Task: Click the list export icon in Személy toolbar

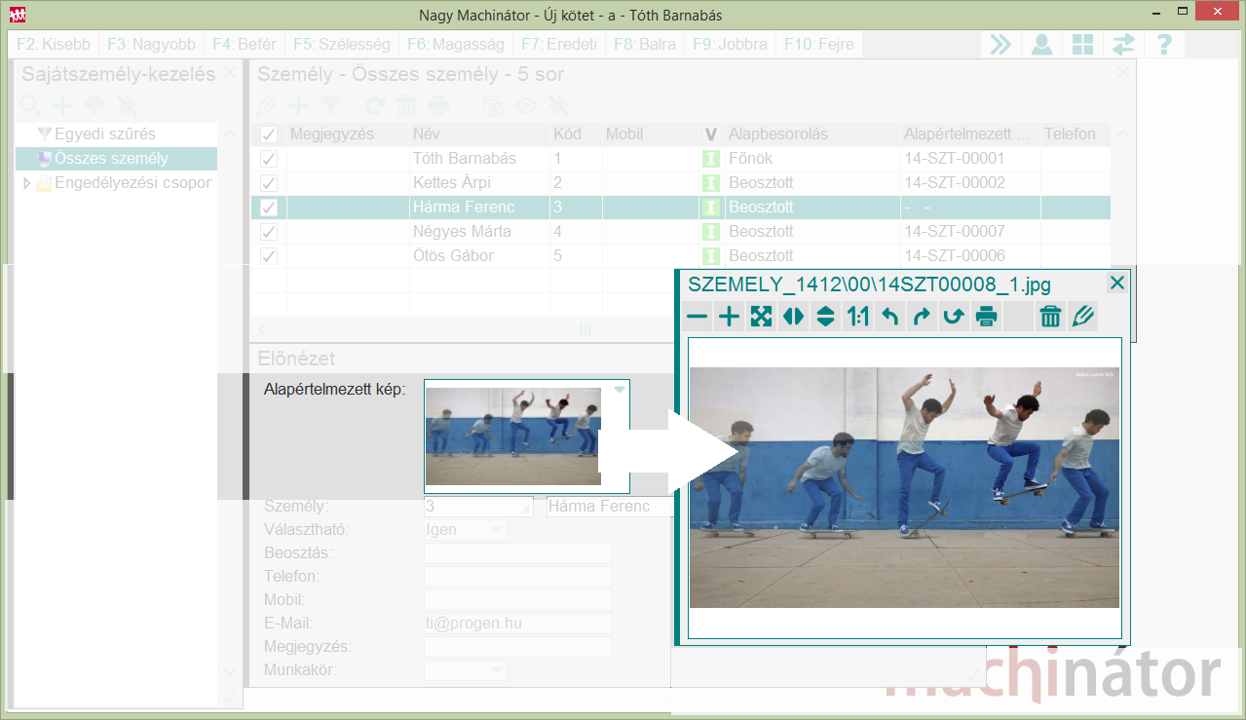Action: tap(494, 105)
